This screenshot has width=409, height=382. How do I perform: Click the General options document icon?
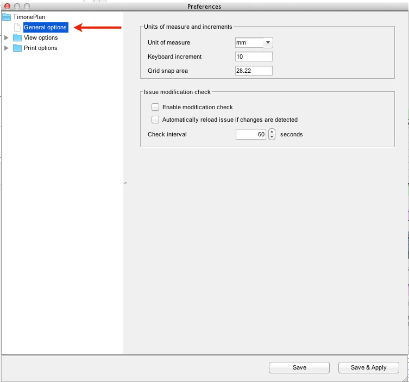(x=17, y=27)
